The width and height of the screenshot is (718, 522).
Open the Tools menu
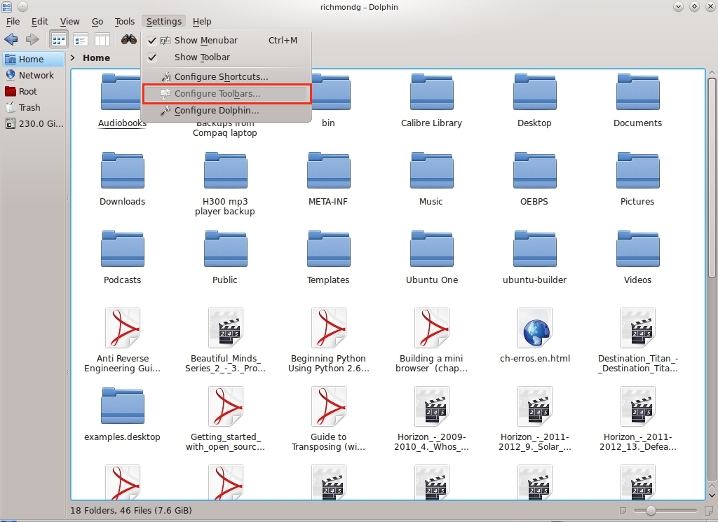124,22
